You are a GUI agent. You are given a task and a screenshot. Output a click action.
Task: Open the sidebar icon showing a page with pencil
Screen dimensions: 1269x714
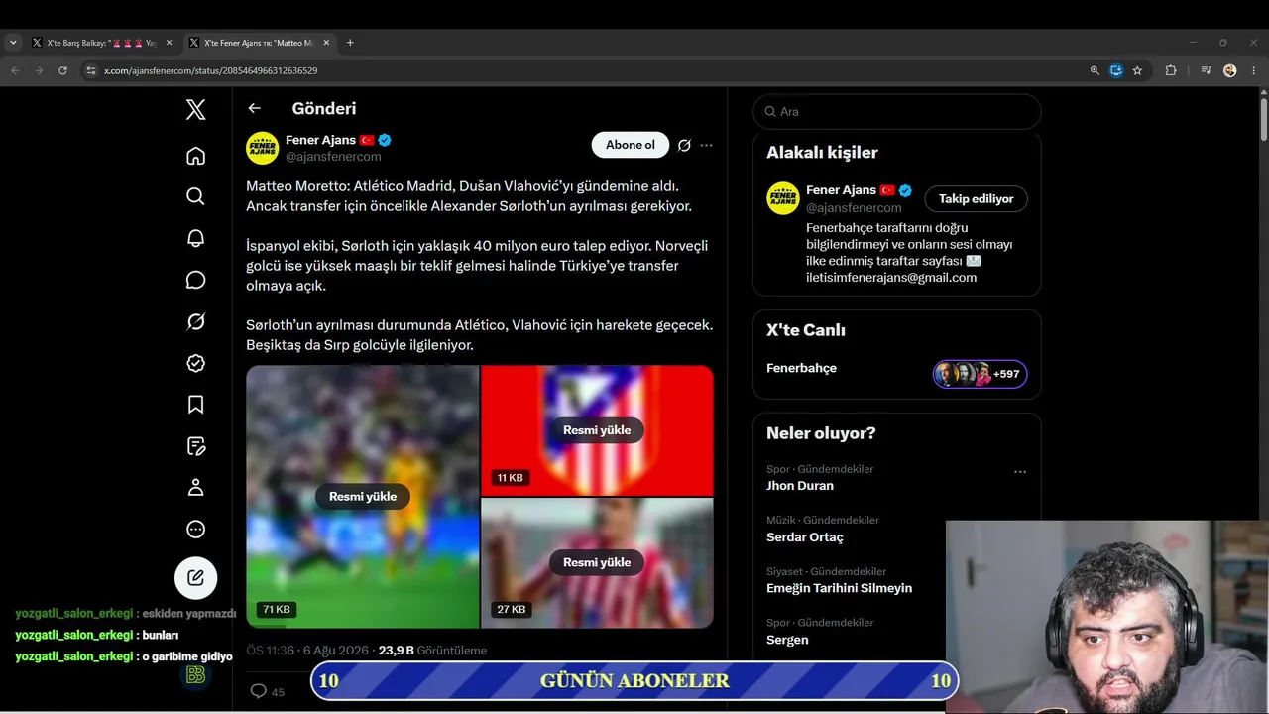coord(196,446)
